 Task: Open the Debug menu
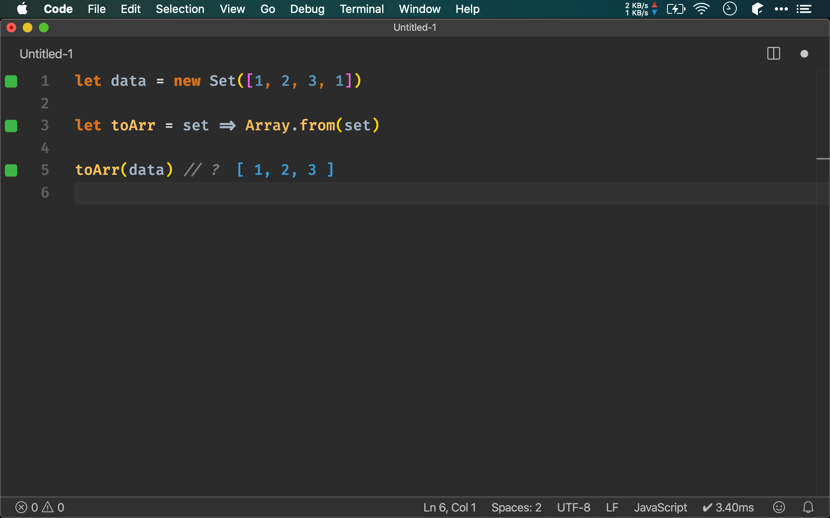(307, 9)
